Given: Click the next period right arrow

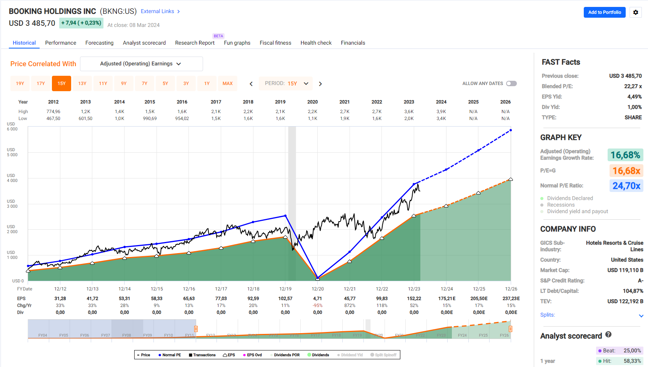Looking at the screenshot, I should click(320, 84).
